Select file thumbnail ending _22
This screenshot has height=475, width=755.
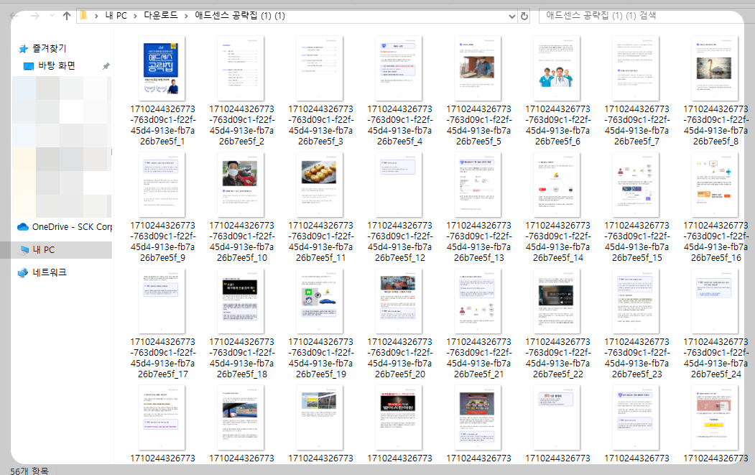557,301
